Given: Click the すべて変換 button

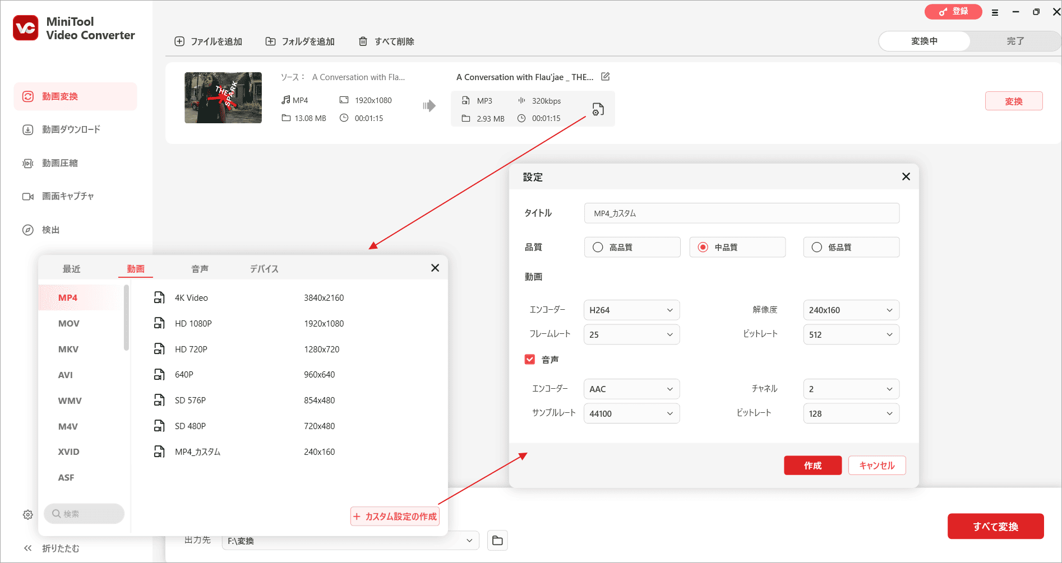Looking at the screenshot, I should tap(996, 526).
